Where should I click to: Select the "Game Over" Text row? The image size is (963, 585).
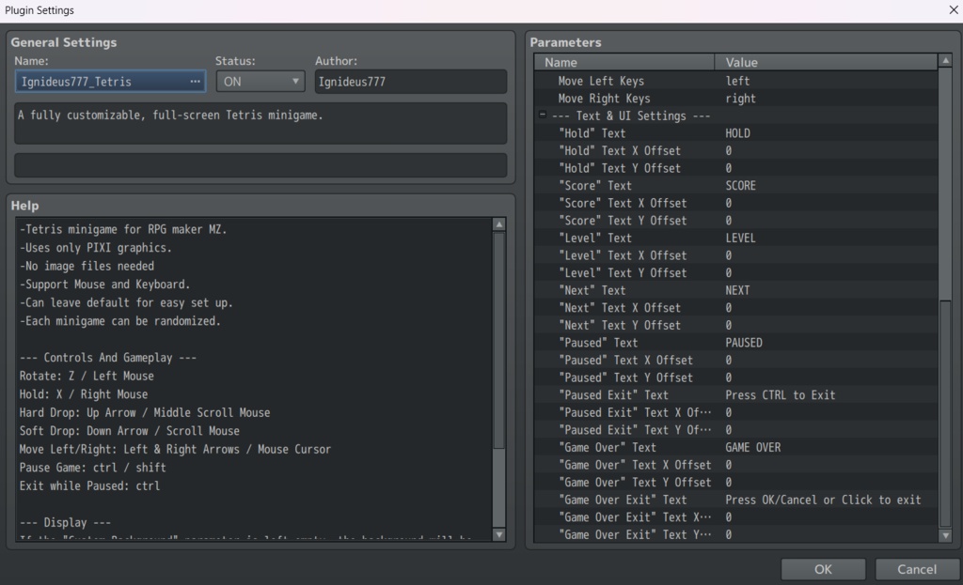(735, 448)
